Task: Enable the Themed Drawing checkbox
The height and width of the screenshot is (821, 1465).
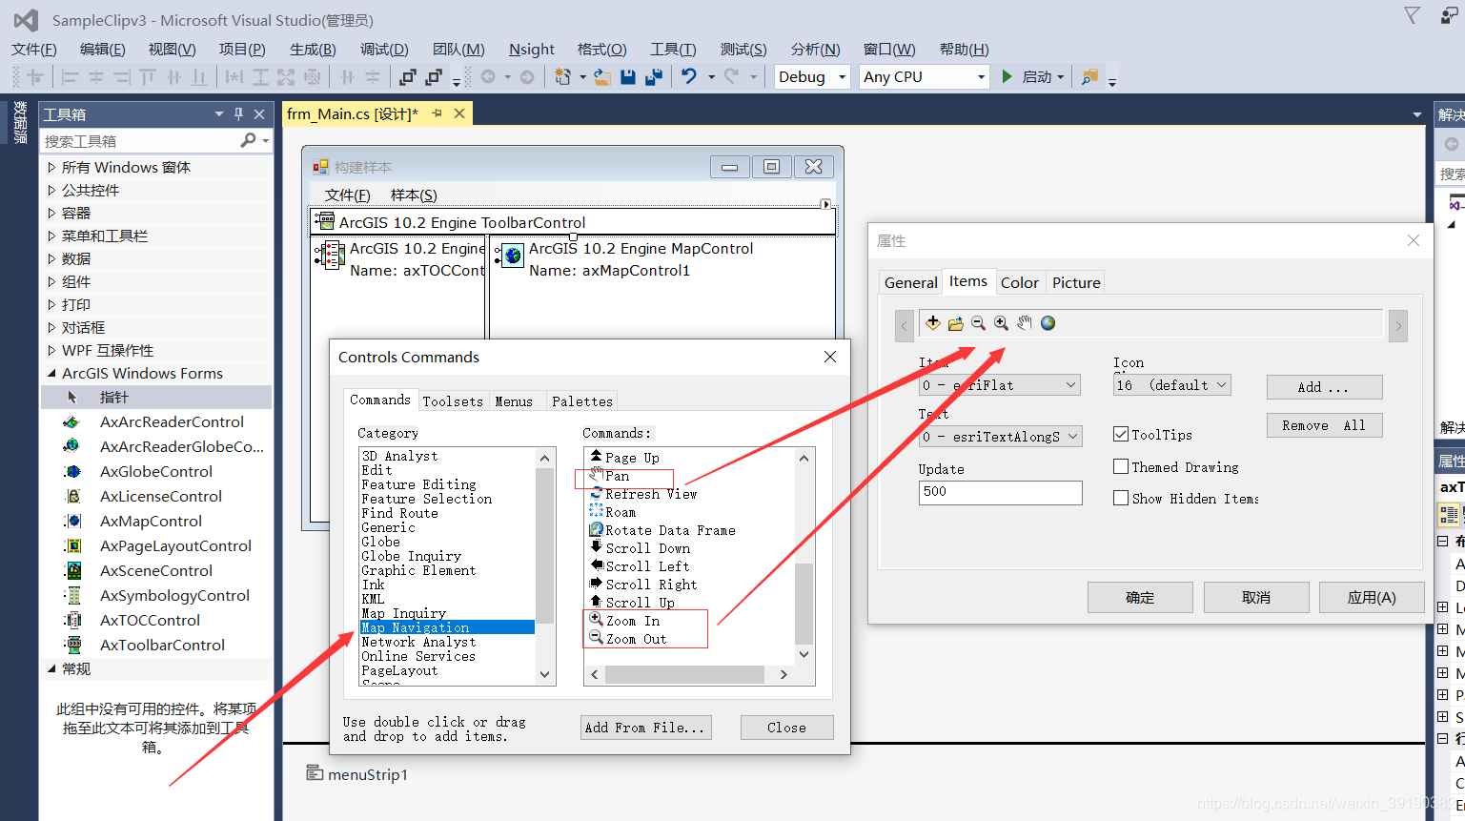Action: 1121,466
